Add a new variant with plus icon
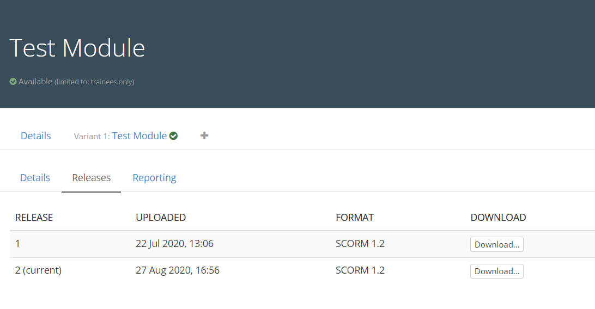Viewport: 595px width, 309px height. (204, 135)
